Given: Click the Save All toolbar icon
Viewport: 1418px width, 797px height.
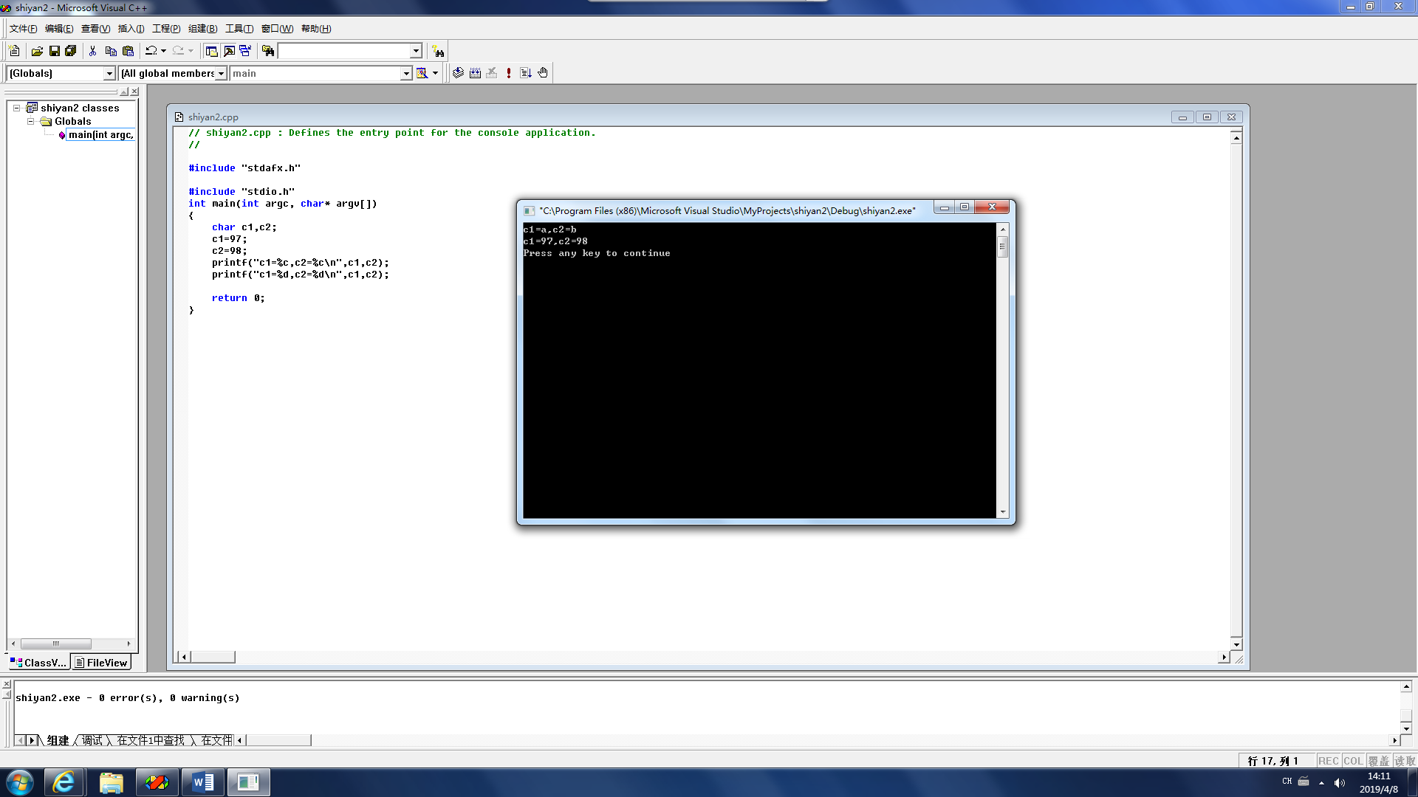Looking at the screenshot, I should coord(71,51).
